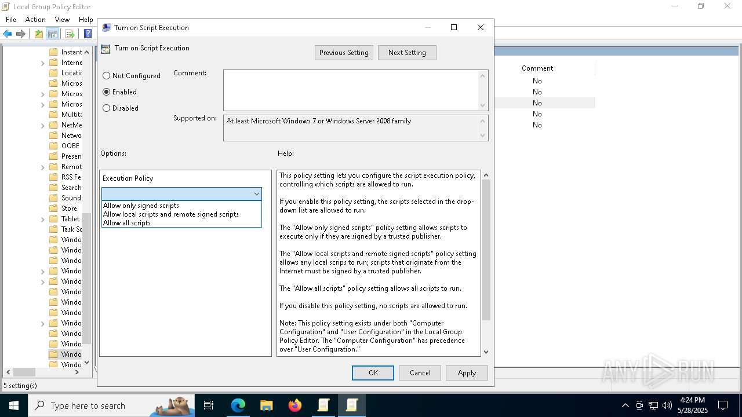742x417 pixels.
Task: Open the File menu
Action: tap(11, 19)
